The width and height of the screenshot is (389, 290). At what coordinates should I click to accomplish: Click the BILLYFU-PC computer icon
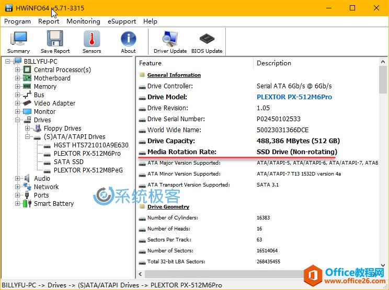18,61
